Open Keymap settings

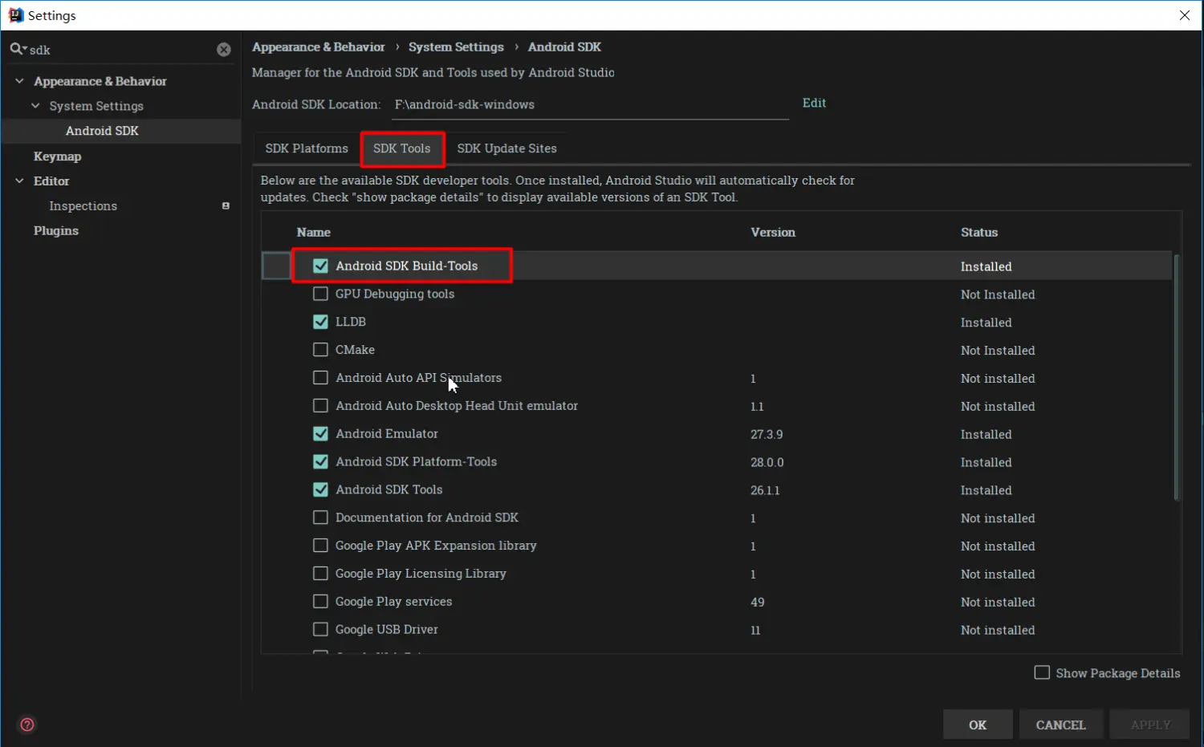coord(57,156)
